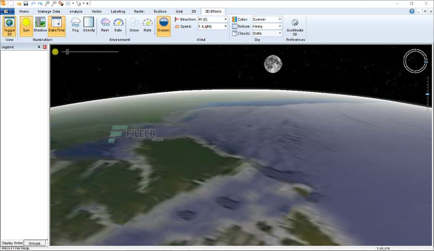Switch to the Analysis ribbon tab

[x=76, y=11]
